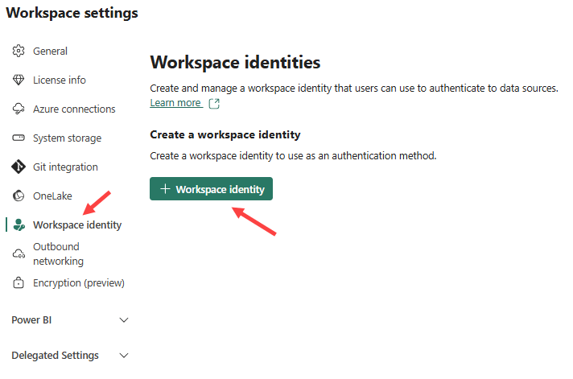The width and height of the screenshot is (573, 379).
Task: Click the authentication method description text
Action: click(x=293, y=155)
